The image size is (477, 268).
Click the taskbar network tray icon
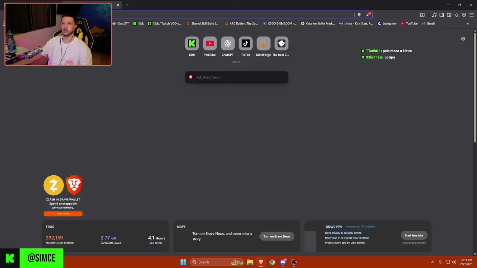[x=448, y=262]
